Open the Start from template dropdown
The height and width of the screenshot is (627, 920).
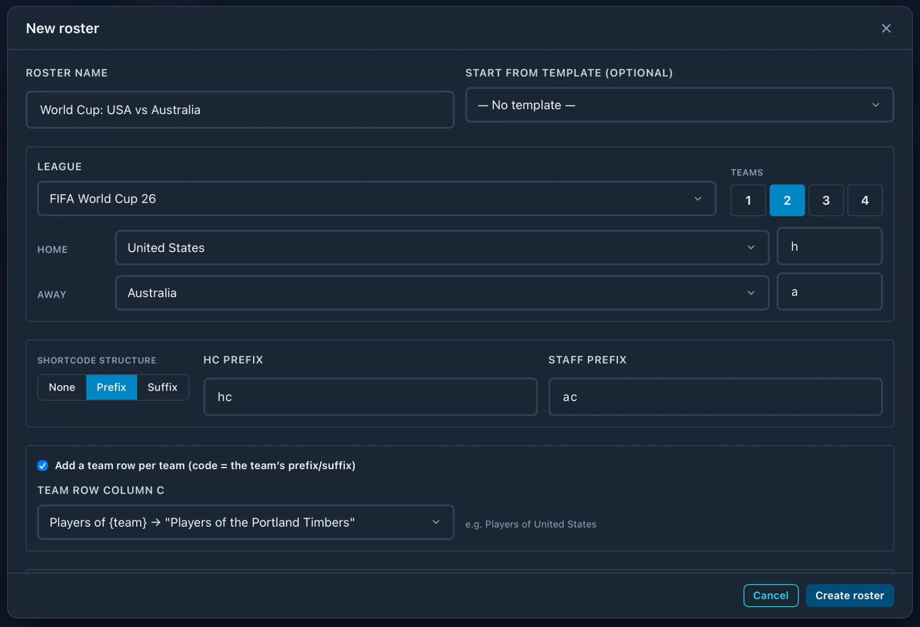click(679, 105)
